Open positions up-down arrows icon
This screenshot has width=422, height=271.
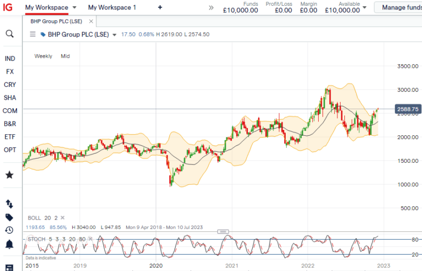point(10,204)
